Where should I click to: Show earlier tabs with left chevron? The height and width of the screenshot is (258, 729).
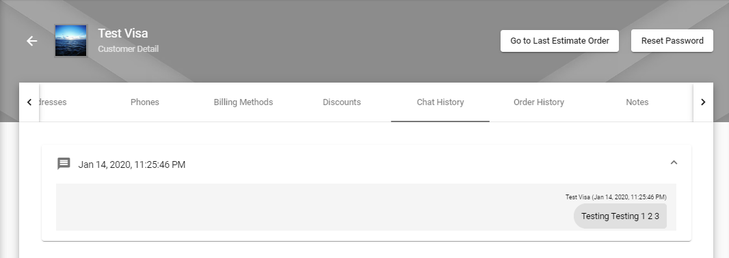click(x=29, y=102)
